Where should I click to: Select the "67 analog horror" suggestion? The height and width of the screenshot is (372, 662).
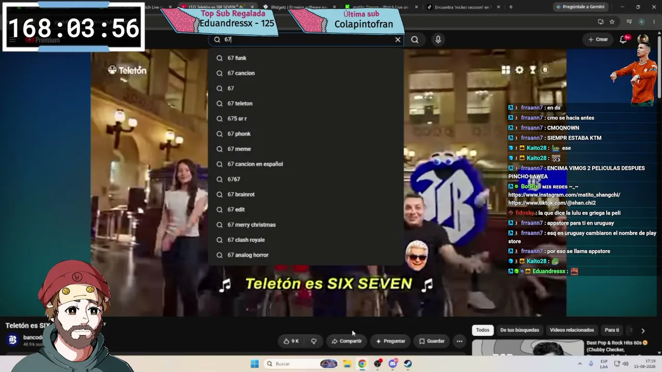pos(305,255)
